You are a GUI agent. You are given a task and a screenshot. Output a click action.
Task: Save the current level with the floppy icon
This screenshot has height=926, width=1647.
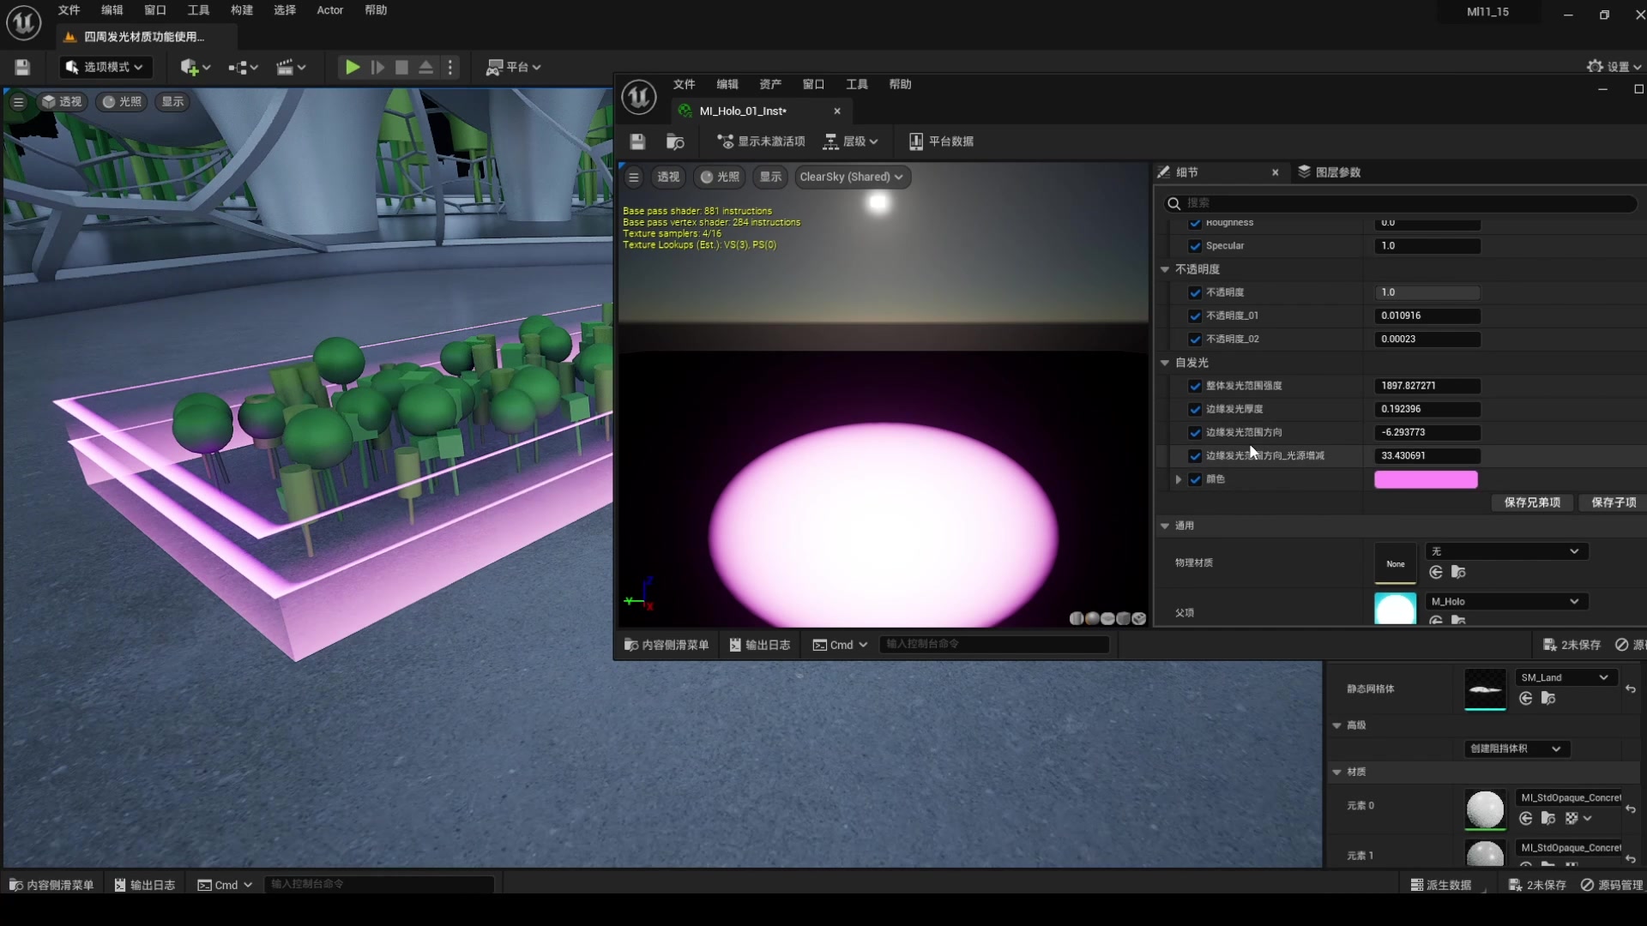coord(23,67)
